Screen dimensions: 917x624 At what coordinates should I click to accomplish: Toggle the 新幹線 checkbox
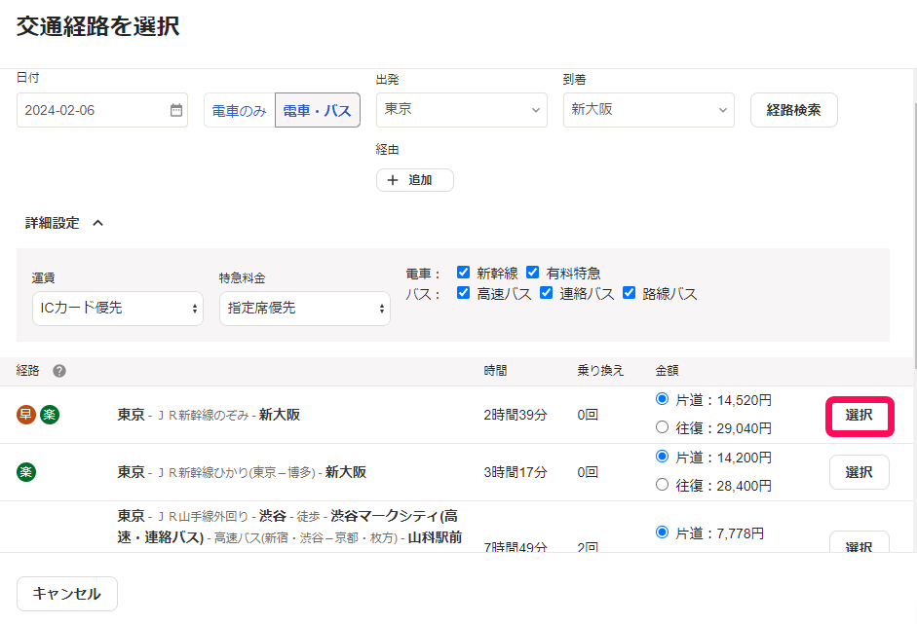coord(463,273)
